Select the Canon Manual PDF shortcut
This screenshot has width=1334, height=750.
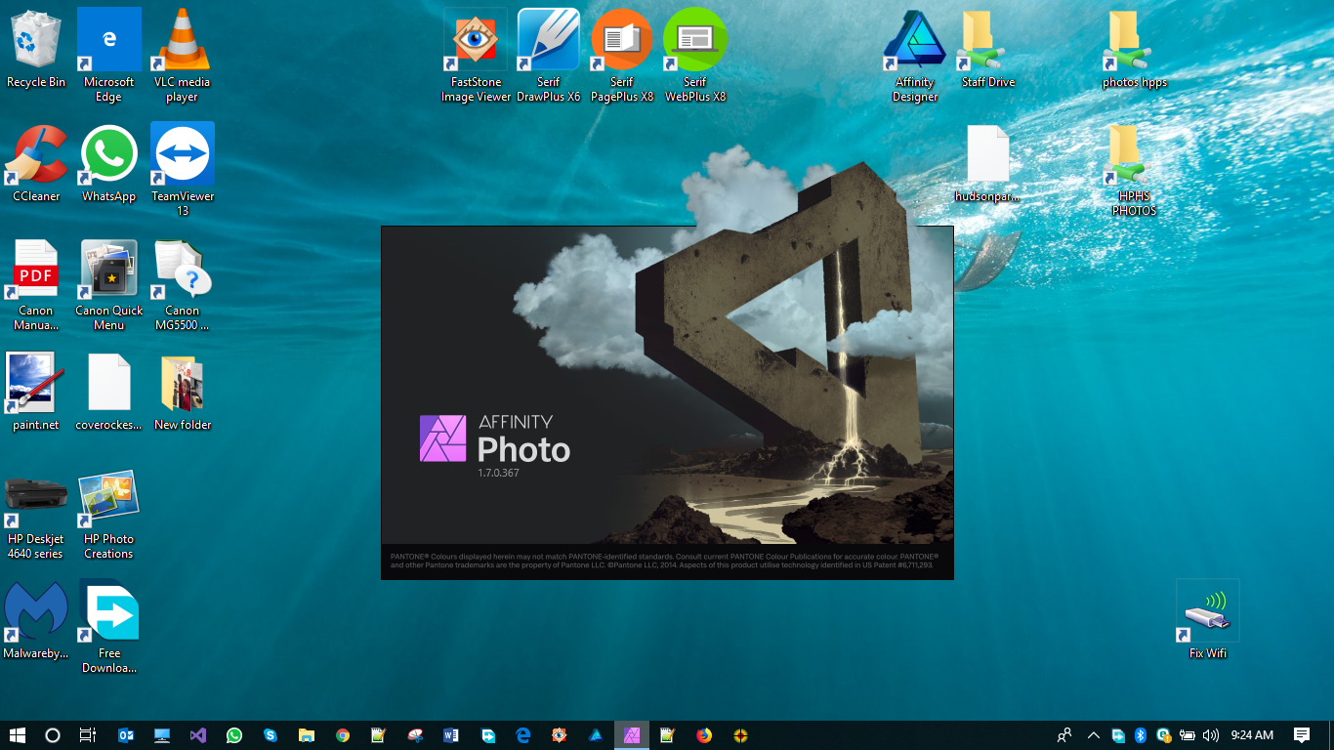(36, 284)
